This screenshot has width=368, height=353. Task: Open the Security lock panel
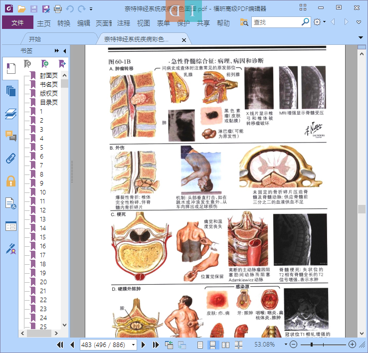tap(11, 181)
